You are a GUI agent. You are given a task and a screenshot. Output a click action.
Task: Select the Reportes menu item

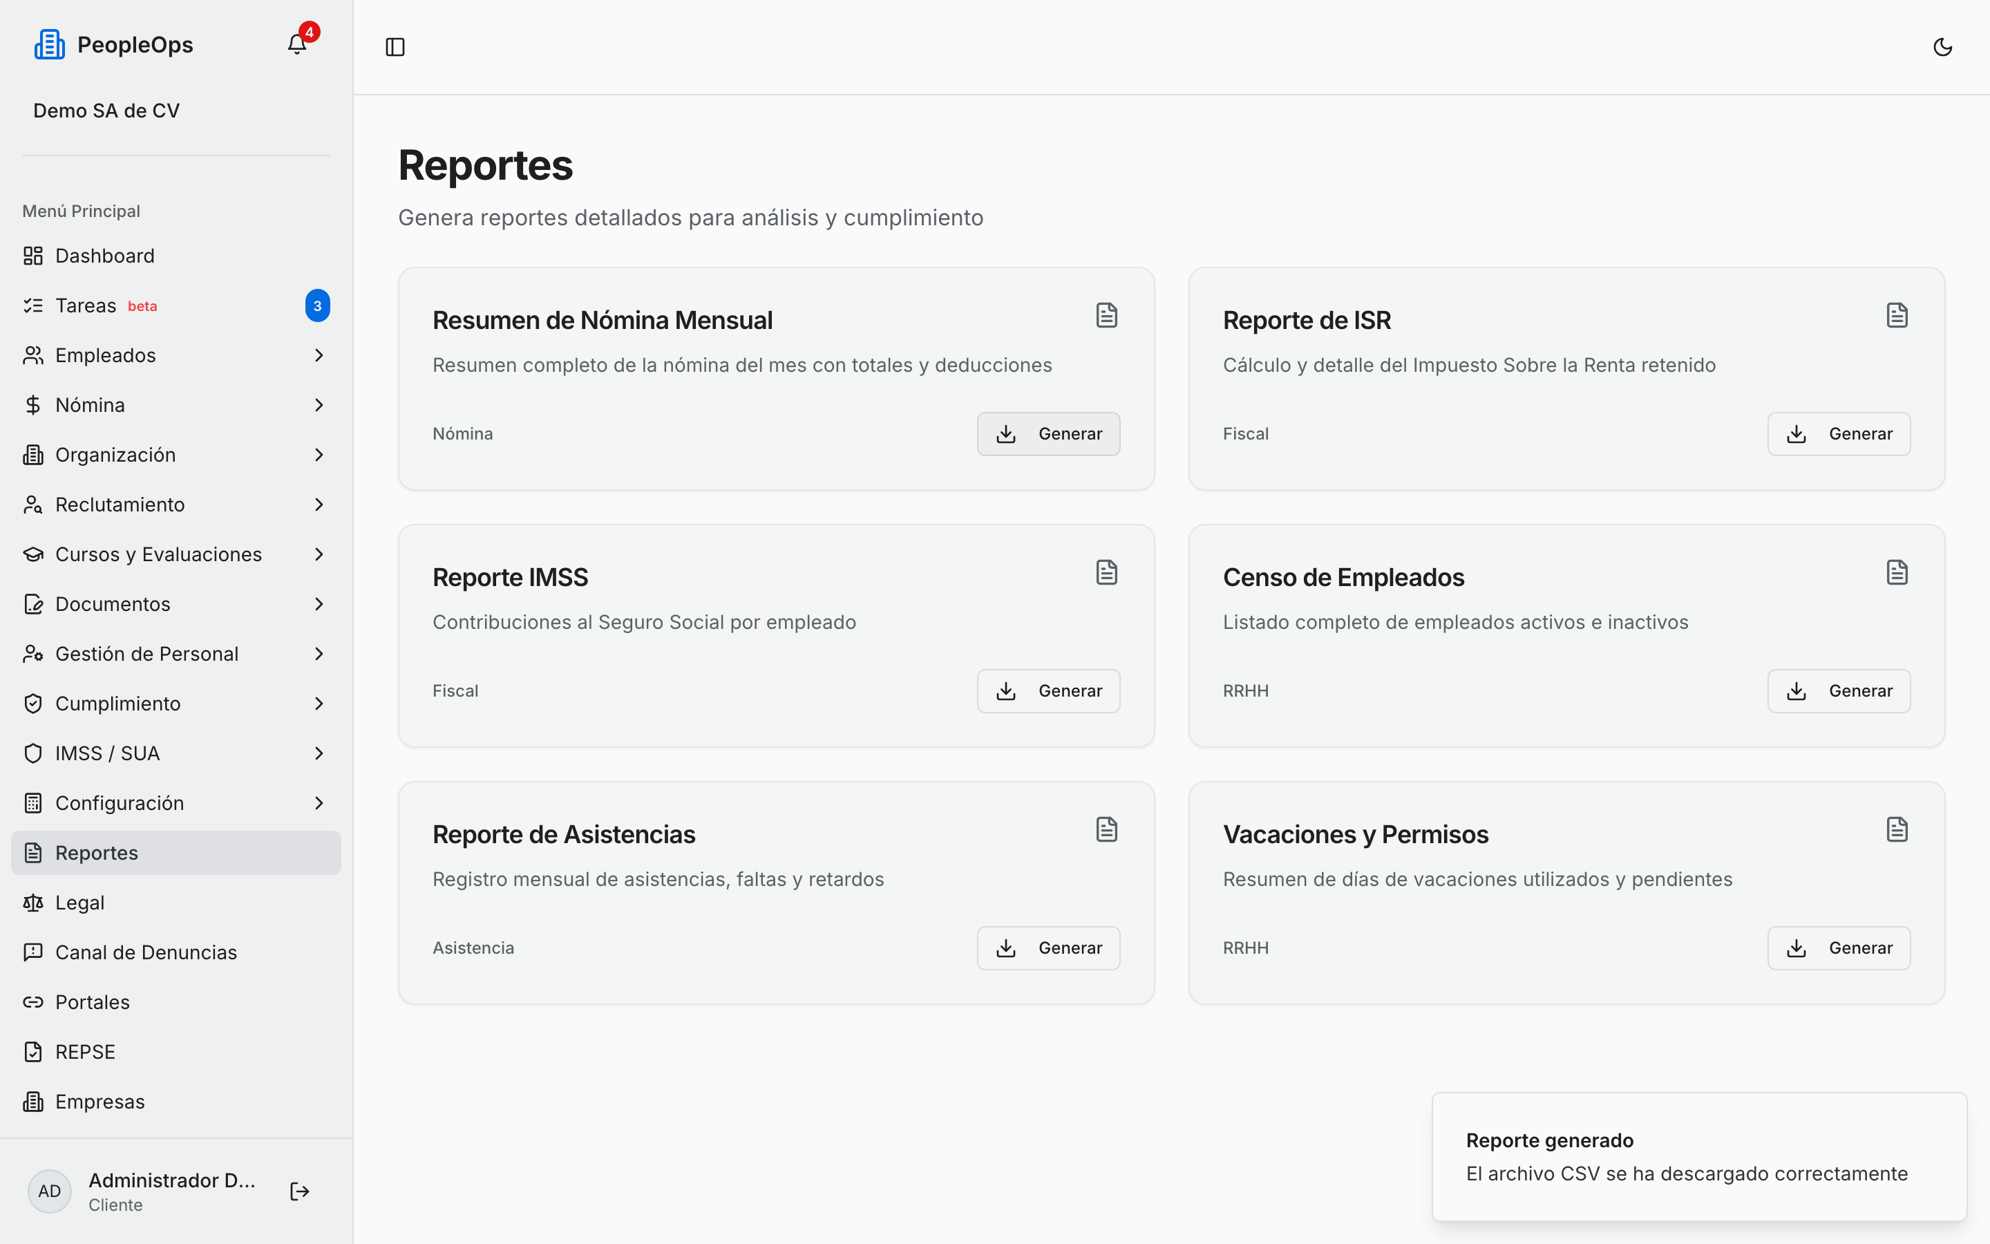coord(176,852)
